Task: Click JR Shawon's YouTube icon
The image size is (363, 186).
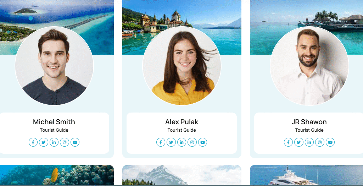Action: click(x=330, y=142)
